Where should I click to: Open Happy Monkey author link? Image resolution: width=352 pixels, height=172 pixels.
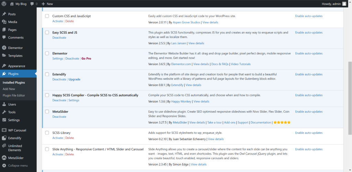[181, 101]
